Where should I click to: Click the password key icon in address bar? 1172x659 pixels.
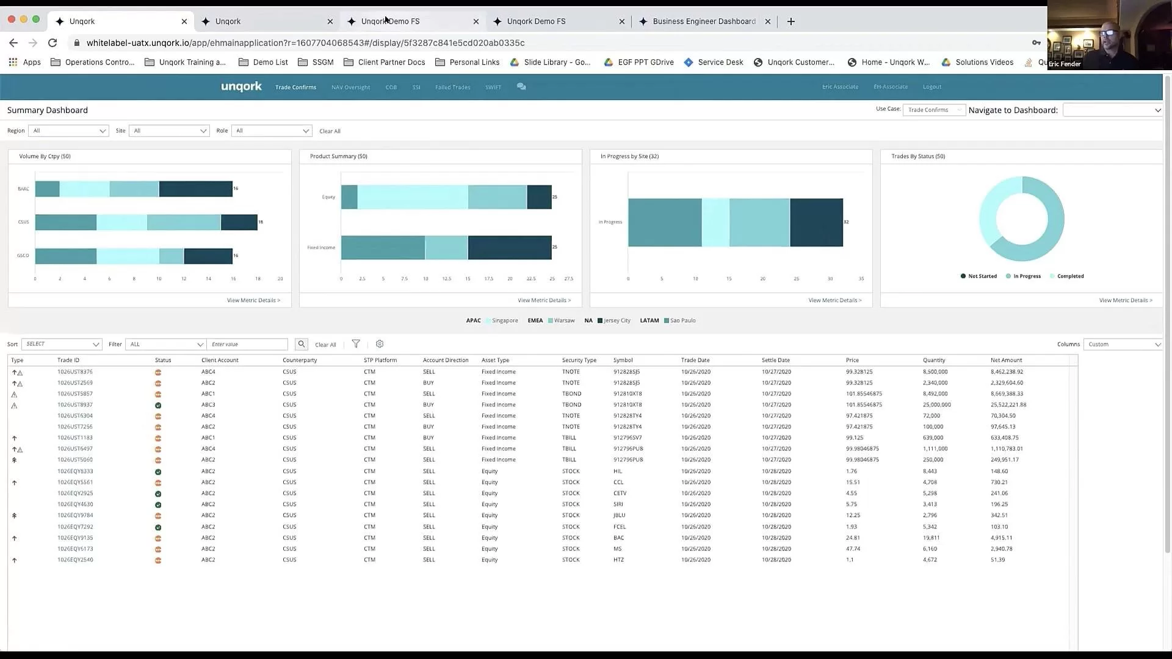click(1036, 43)
